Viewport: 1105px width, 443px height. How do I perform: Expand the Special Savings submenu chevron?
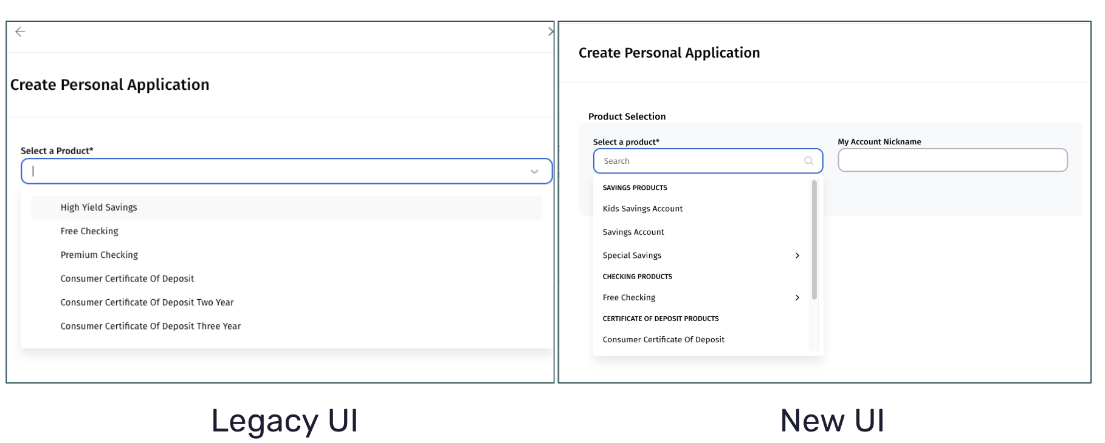point(797,255)
